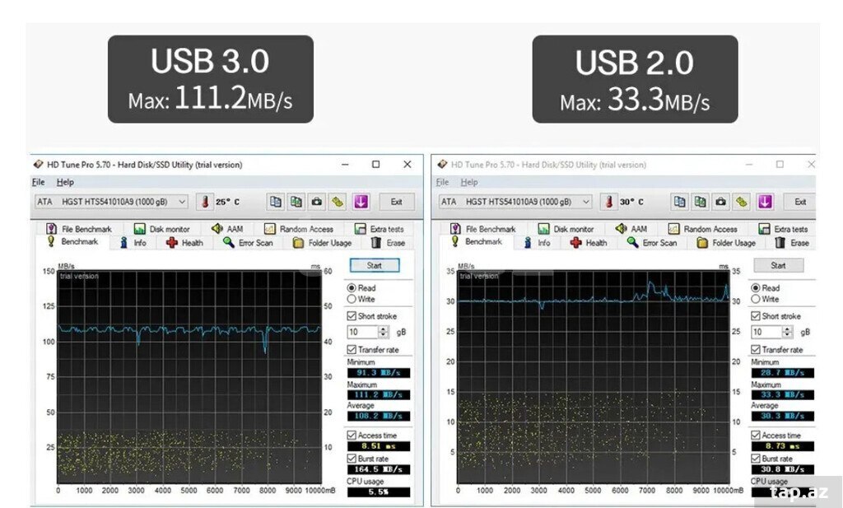Click camera save screenshot icon in left window
The height and width of the screenshot is (508, 843).
coord(317,202)
